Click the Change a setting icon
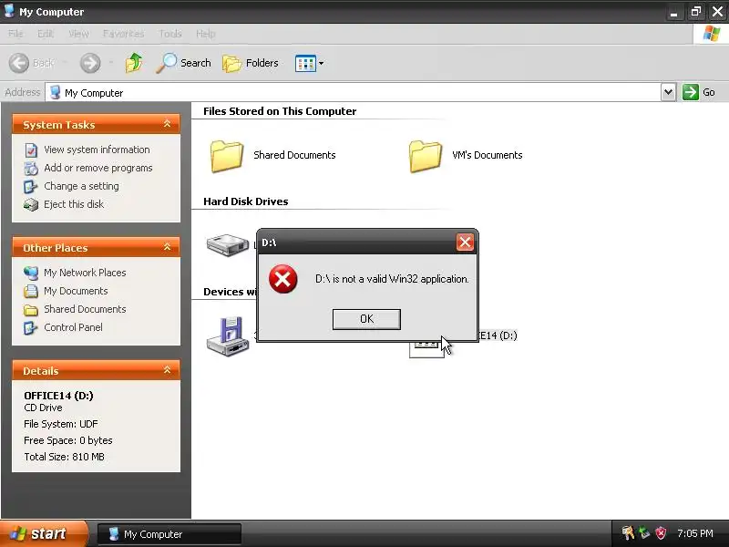The height and width of the screenshot is (547, 729). click(31, 187)
